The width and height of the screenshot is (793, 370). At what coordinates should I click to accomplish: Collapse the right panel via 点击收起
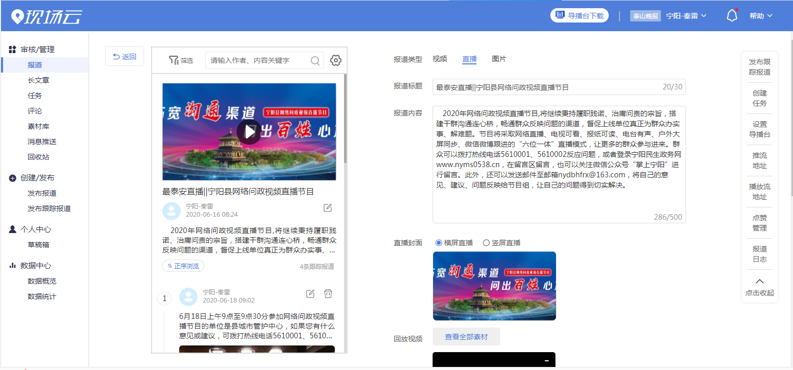pos(760,287)
